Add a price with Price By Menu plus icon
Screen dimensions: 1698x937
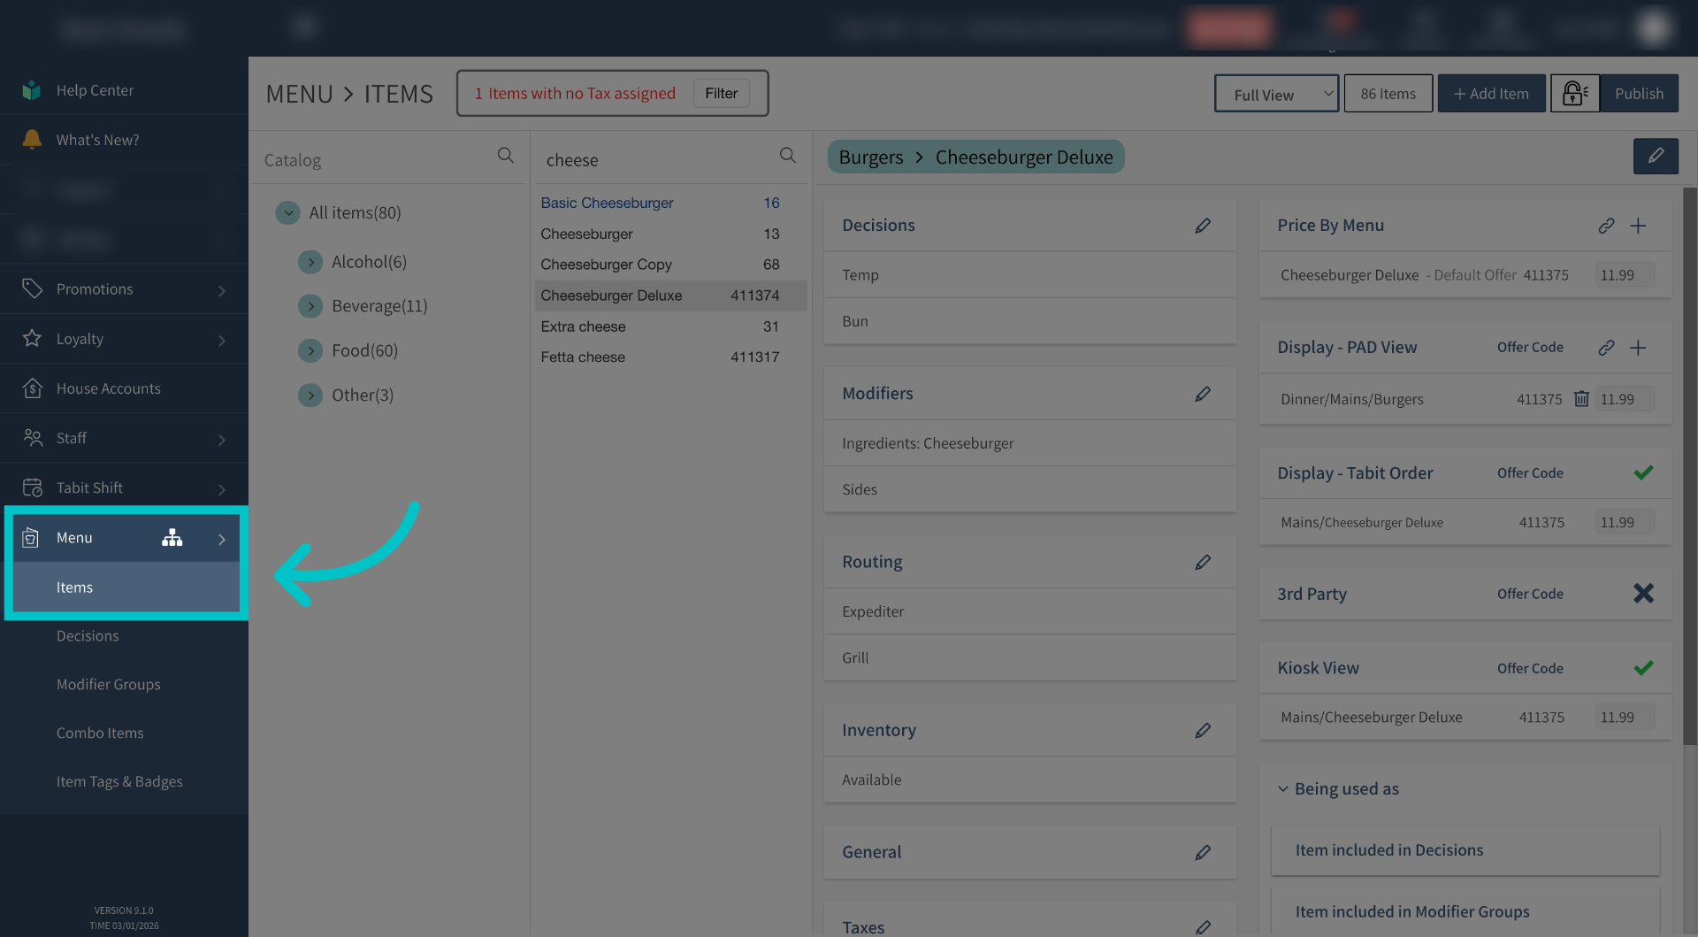click(1638, 226)
